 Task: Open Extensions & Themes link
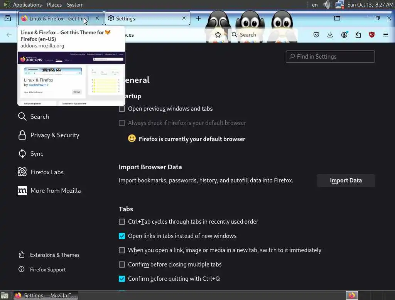tap(49, 255)
